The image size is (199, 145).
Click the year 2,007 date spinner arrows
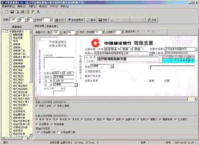(18, 20)
